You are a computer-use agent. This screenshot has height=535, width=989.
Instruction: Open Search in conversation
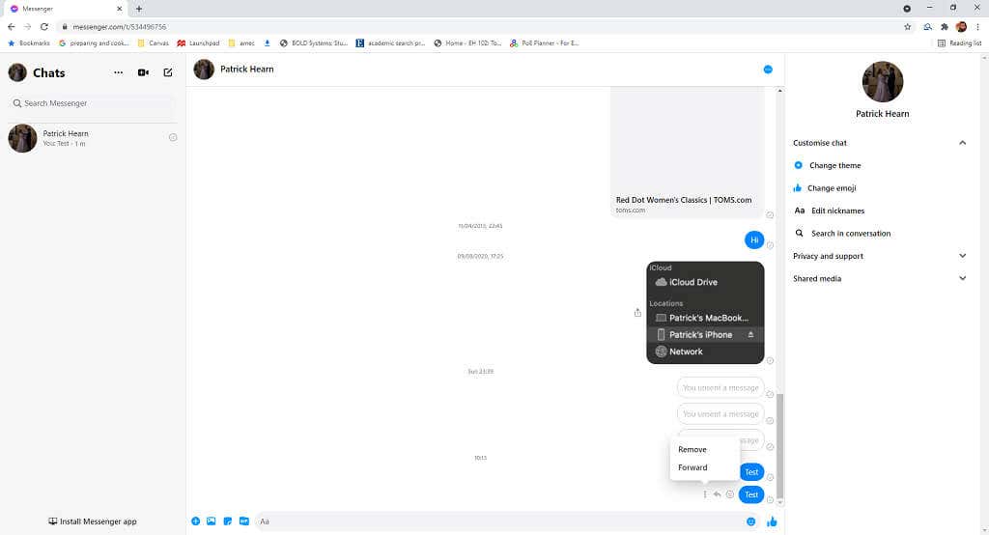pyautogui.click(x=850, y=234)
